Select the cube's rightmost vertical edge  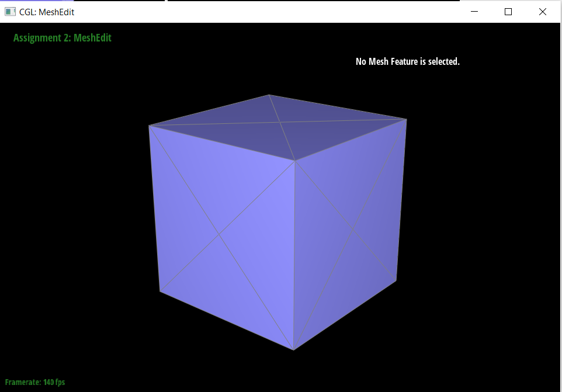click(402, 199)
